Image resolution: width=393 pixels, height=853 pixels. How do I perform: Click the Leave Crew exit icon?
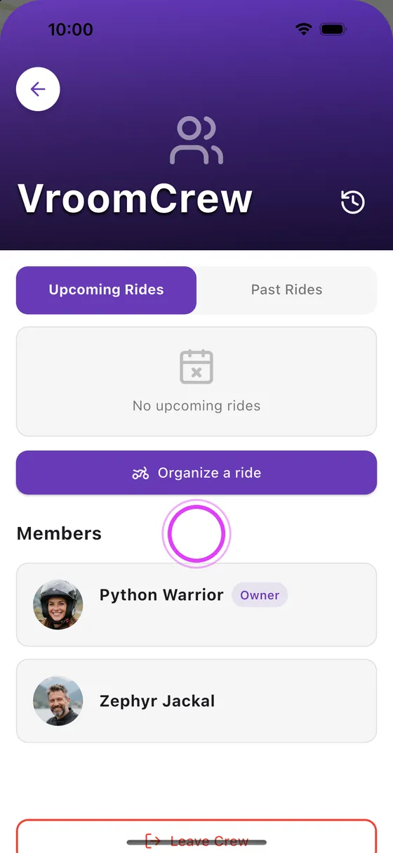[153, 840]
